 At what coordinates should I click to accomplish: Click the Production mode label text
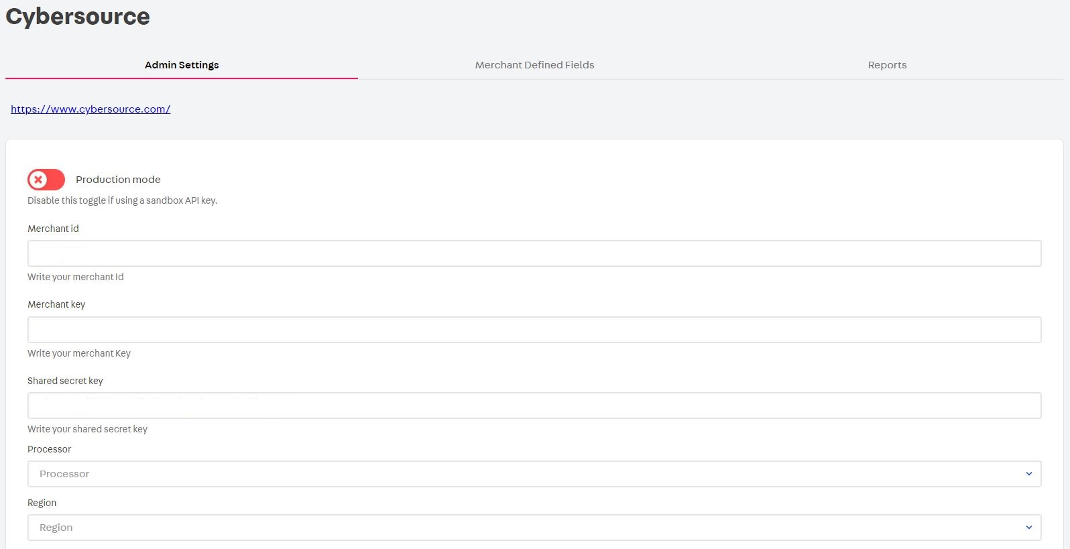[x=118, y=180]
